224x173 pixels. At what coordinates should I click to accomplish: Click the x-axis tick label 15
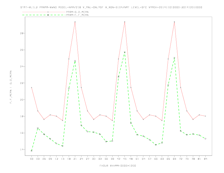[63, 159]
